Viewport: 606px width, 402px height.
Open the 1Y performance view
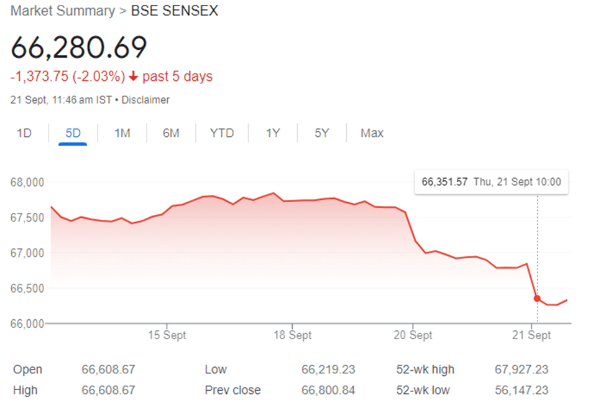click(x=272, y=133)
